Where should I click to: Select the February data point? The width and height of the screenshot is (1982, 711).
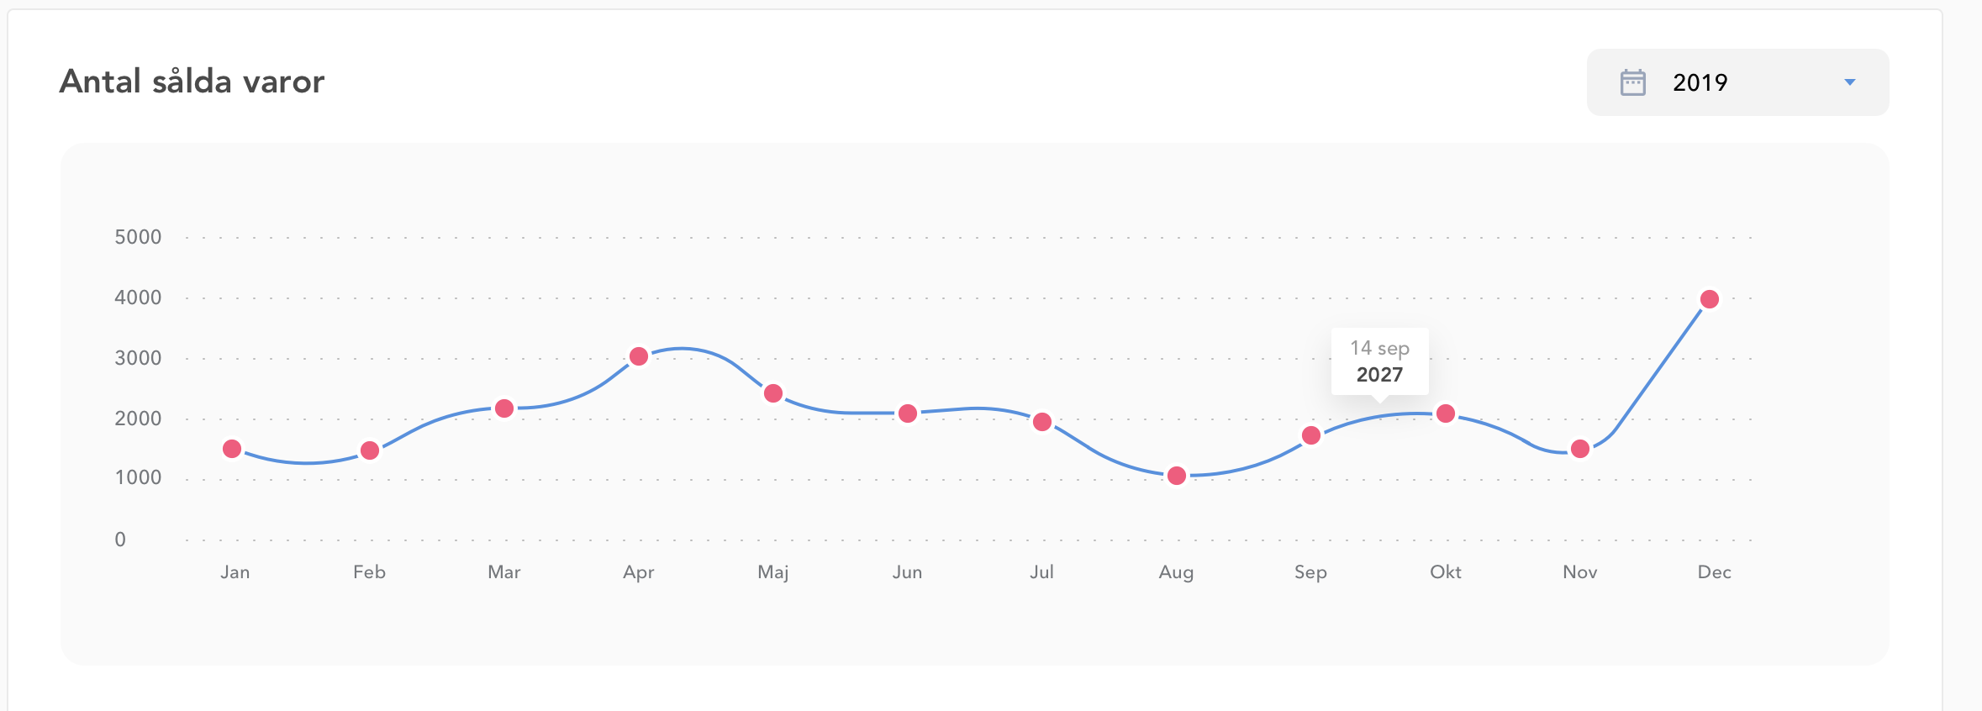pyautogui.click(x=370, y=450)
